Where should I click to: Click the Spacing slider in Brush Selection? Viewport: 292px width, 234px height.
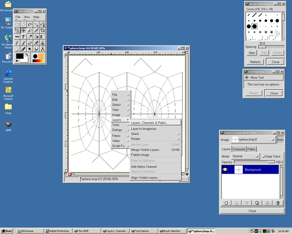point(271,47)
